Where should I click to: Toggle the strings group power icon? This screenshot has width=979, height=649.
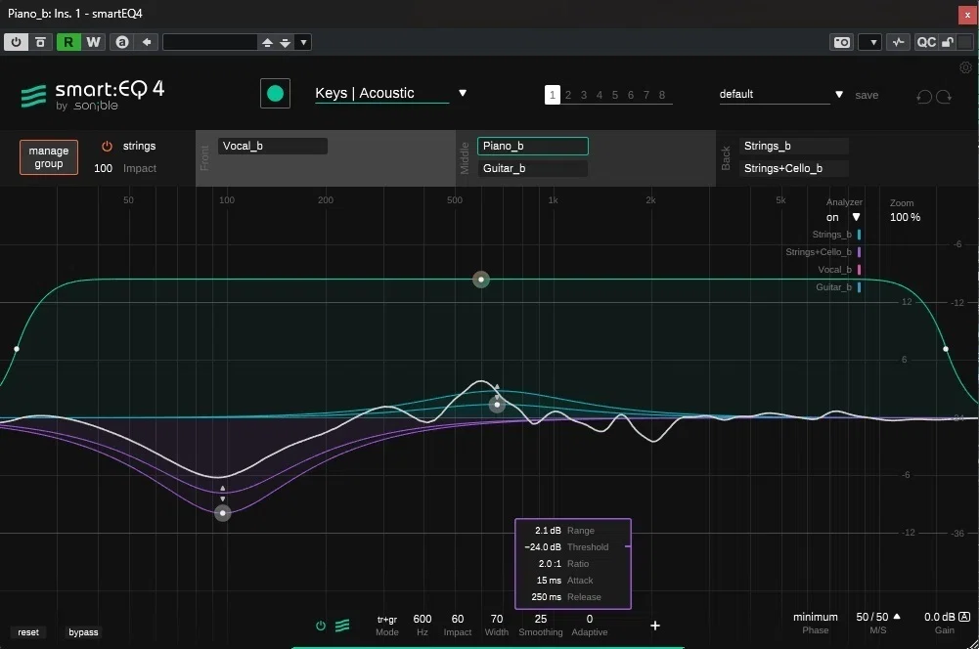point(107,146)
